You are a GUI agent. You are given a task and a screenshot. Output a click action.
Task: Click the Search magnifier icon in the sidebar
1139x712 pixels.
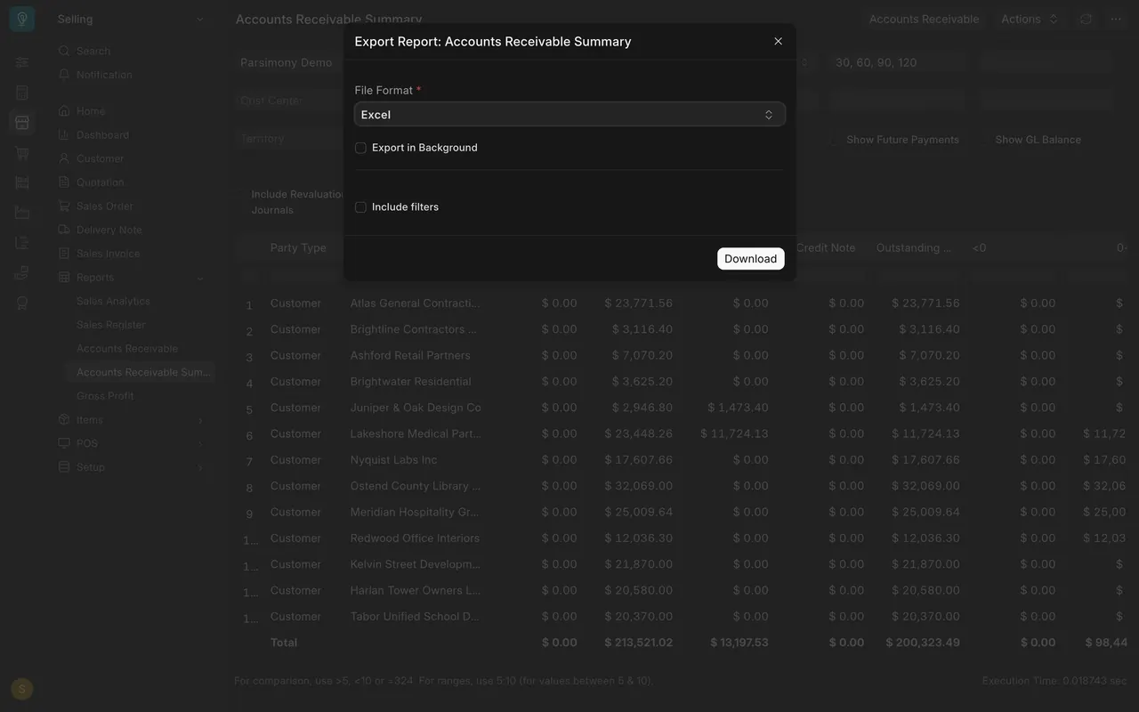pos(64,51)
